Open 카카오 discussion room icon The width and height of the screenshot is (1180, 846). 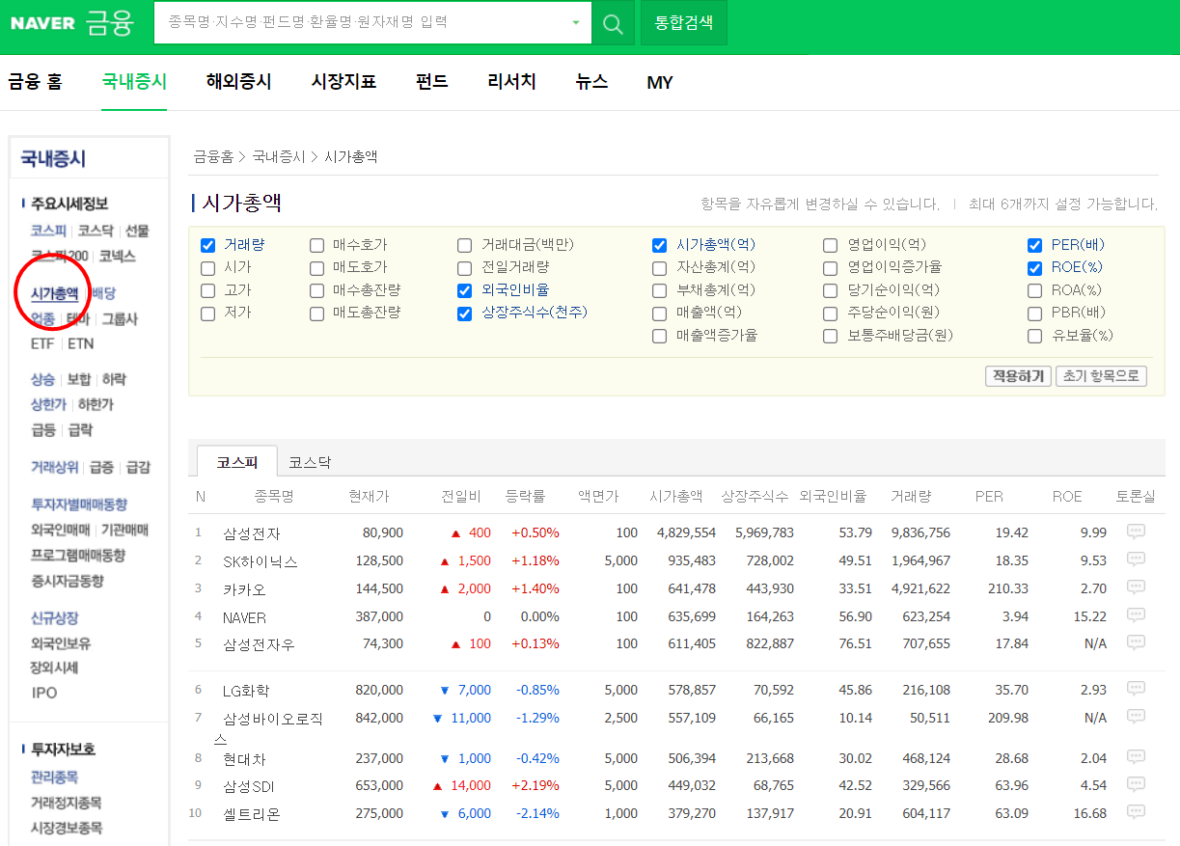1136,587
